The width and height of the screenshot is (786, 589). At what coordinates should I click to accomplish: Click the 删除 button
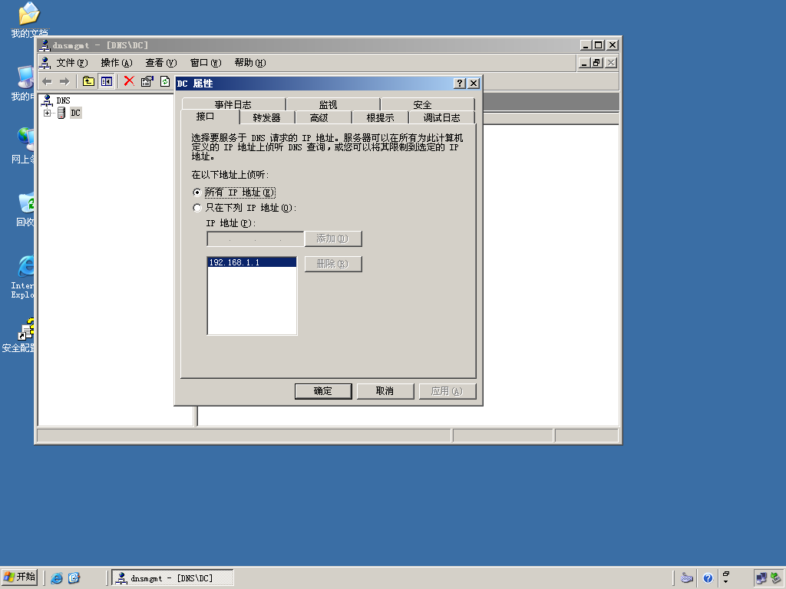point(333,264)
